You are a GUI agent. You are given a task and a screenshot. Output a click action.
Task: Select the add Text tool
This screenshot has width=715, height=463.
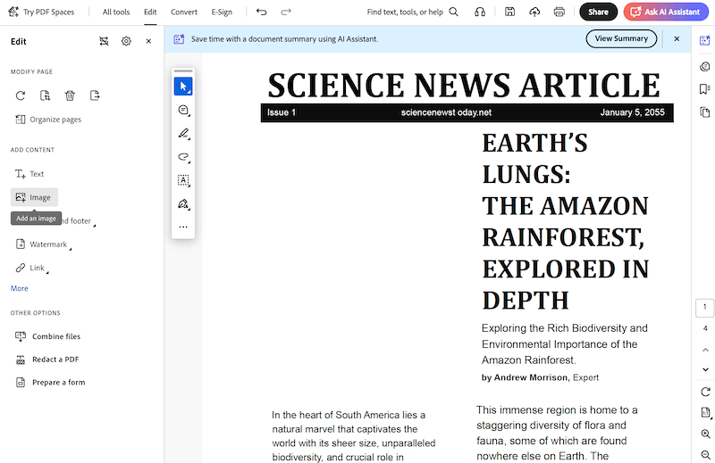[29, 174]
